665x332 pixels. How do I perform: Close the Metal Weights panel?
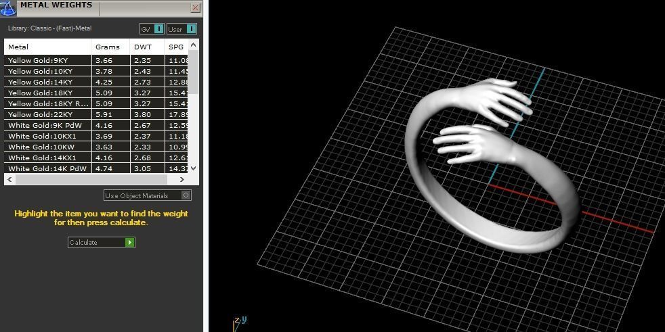point(196,7)
